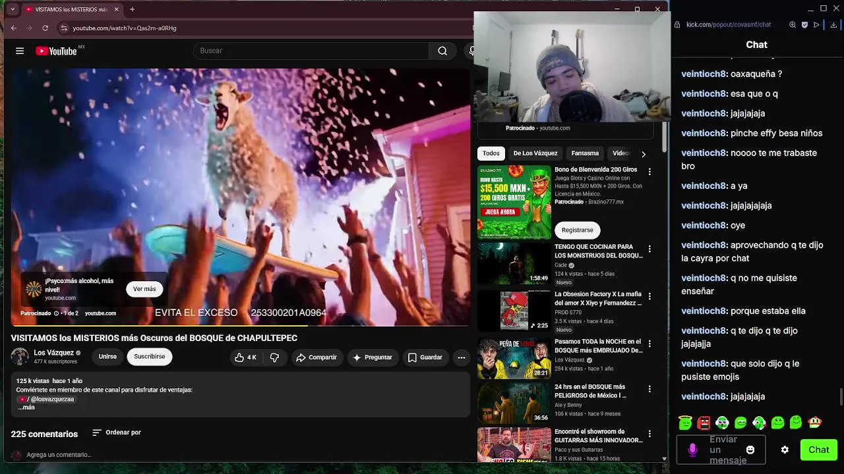
Task: Click the lock icon beside kick.com URL
Action: (x=677, y=25)
